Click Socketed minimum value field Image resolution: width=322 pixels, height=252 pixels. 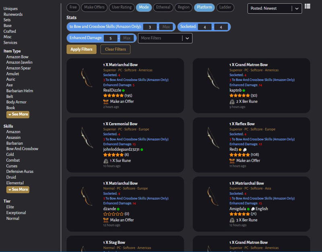click(205, 27)
